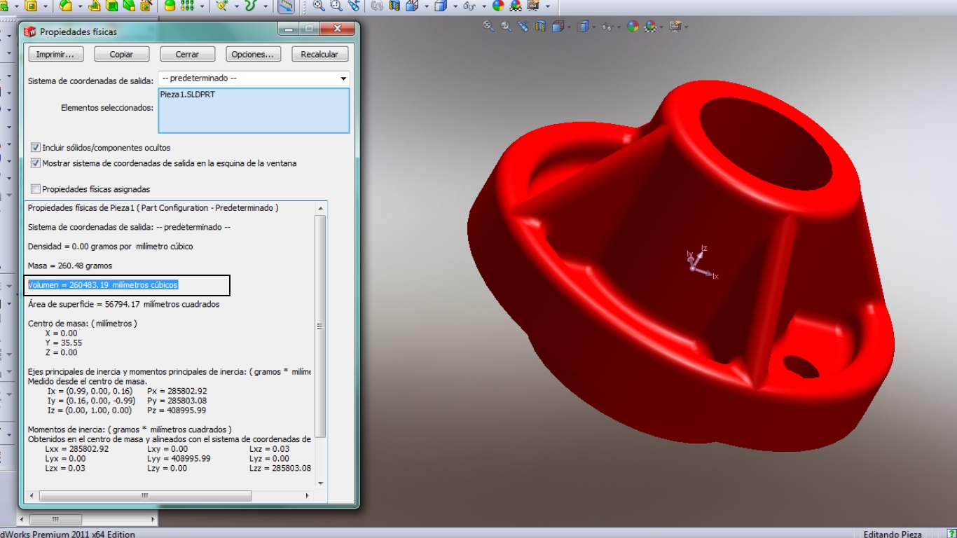Image resolution: width=957 pixels, height=538 pixels.
Task: Click the yellow cylinder feature icon in the top toolbar
Action: tap(170, 6)
